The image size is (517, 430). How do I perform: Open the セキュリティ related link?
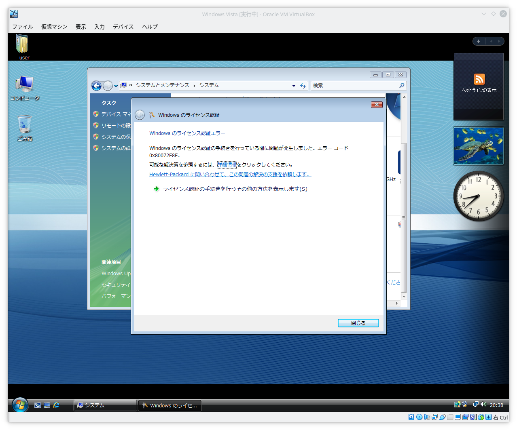pos(116,285)
